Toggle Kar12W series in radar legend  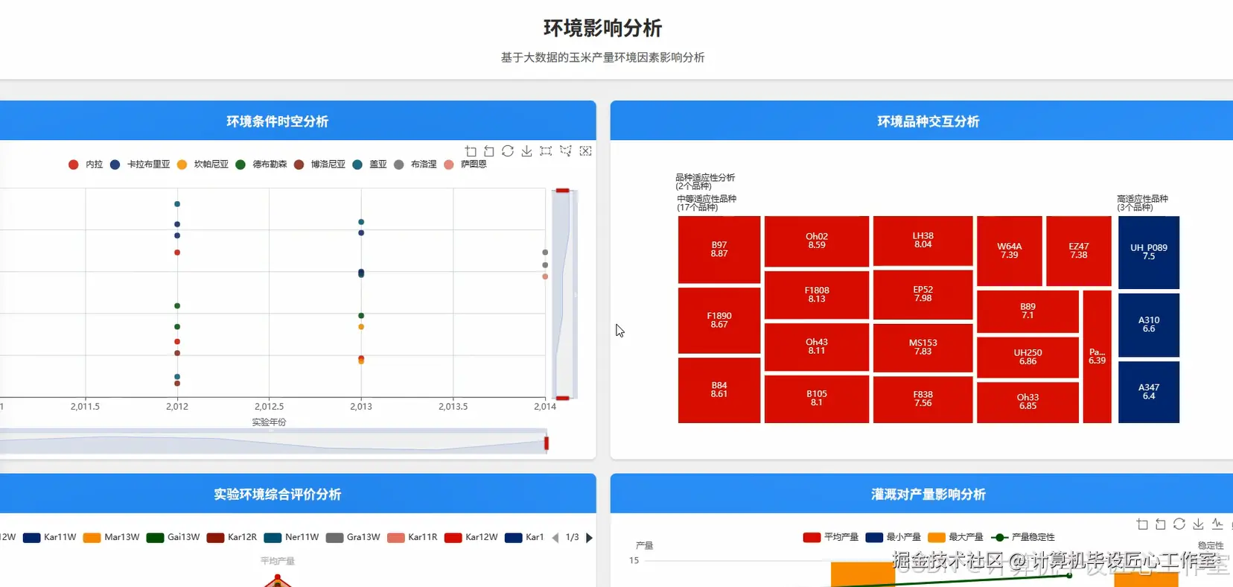tap(471, 537)
